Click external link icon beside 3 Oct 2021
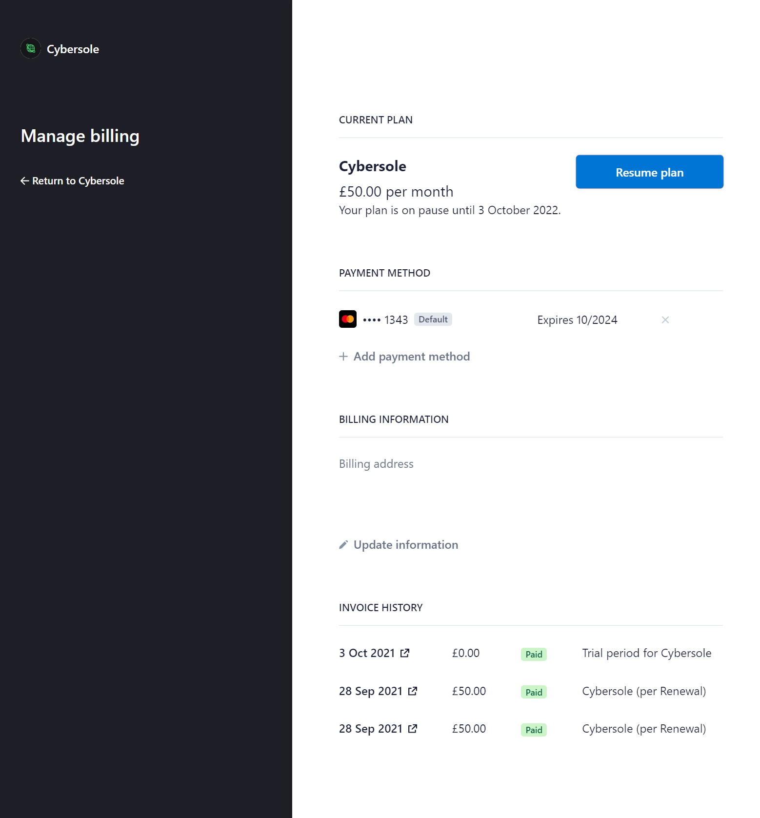This screenshot has width=760, height=818. point(405,653)
